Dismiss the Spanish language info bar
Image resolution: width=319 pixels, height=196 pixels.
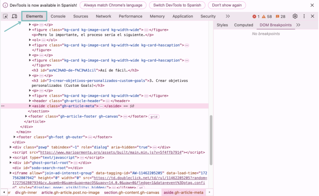tap(312, 5)
